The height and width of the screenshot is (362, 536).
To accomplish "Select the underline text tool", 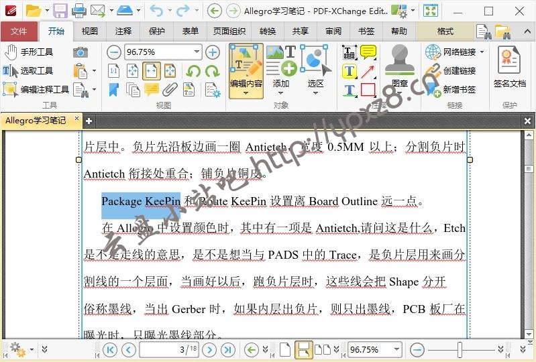I will (350, 90).
